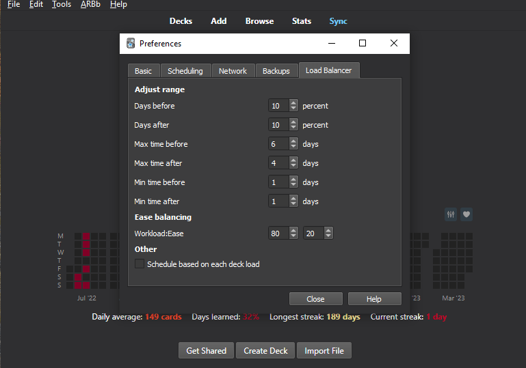Image resolution: width=526 pixels, height=368 pixels.
Task: Click Preferences window Anki icon
Action: (x=131, y=43)
